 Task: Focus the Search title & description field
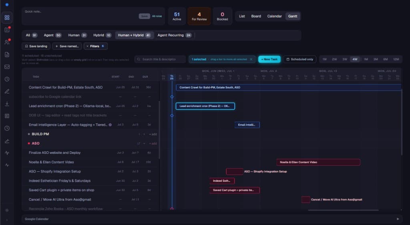(160, 59)
